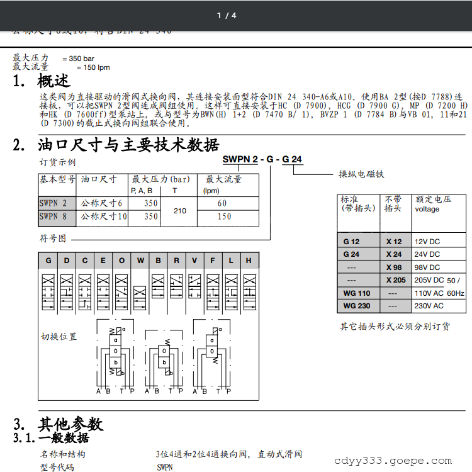Click the heading 2. 油口尺寸与主要技术数据

(116, 145)
